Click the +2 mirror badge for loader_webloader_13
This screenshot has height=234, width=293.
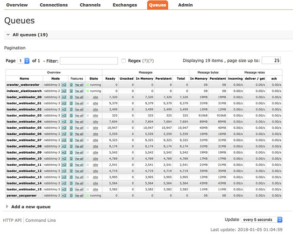[x=64, y=177]
